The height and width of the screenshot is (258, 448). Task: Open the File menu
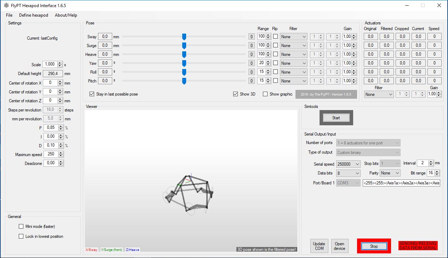tap(9, 15)
